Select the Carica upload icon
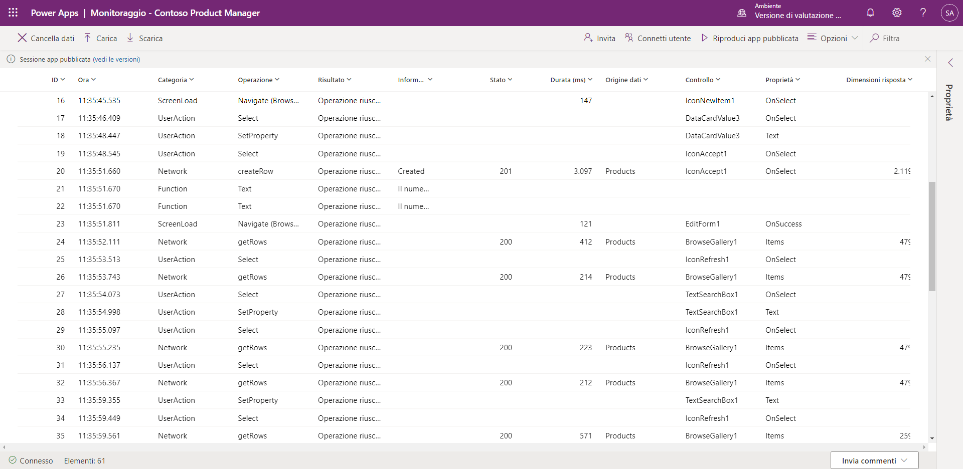Viewport: 963px width, 469px height. 88,38
